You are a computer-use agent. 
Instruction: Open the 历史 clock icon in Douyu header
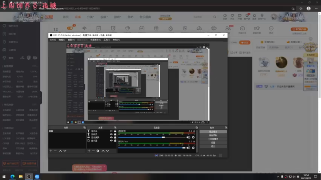225,16
